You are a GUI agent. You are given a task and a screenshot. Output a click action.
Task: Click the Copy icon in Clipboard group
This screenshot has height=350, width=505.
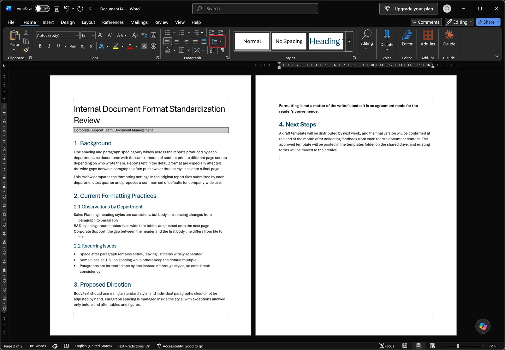click(26, 41)
